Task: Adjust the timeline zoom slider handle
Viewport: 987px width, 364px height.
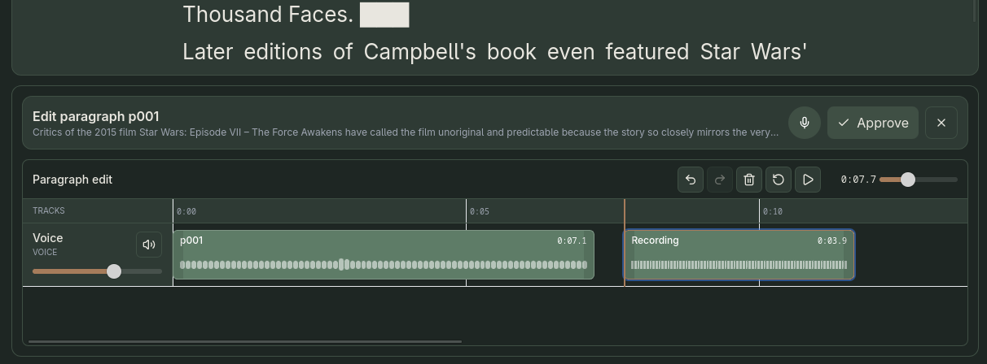Action: point(908,180)
